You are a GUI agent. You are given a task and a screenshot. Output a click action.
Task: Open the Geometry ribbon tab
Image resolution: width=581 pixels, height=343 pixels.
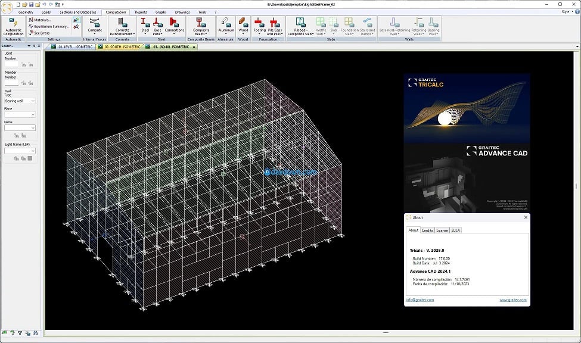click(26, 13)
